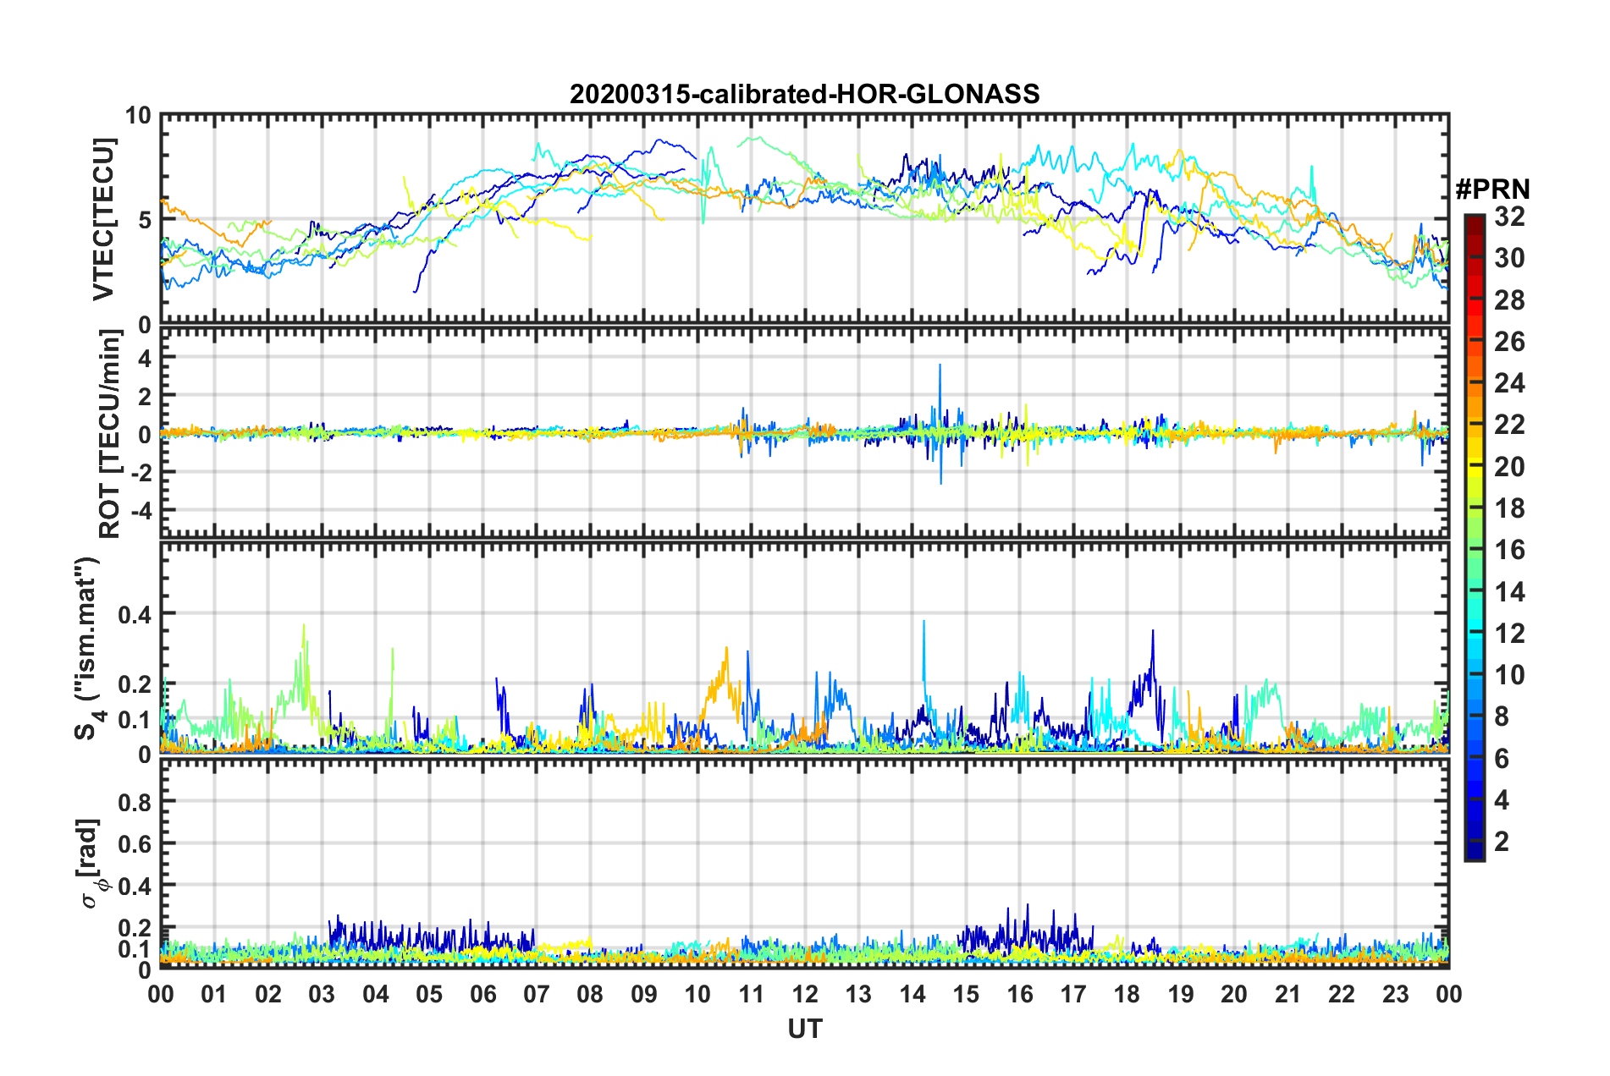1610x1076 pixels.
Task: Click colorbar tick label 32
Action: (1509, 217)
